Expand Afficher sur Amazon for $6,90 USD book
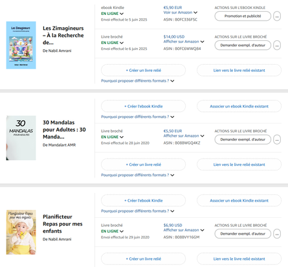This screenshot has height=267, width=288. 184,230
